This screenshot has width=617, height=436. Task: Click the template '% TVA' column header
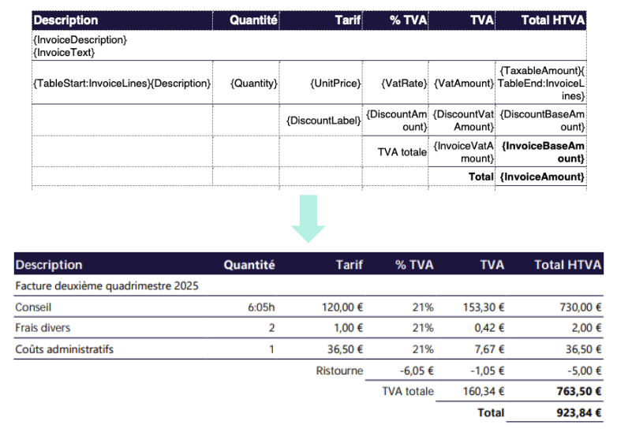pos(408,20)
